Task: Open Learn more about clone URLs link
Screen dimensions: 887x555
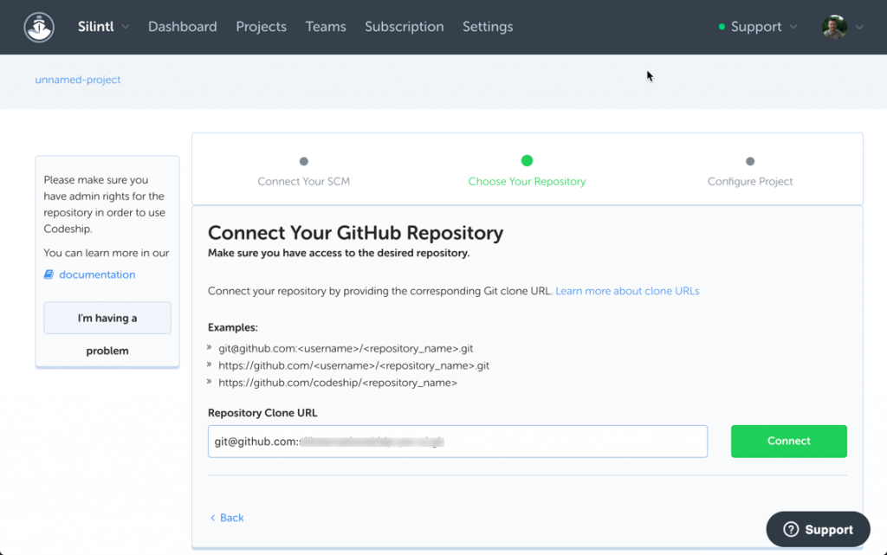Action: [x=627, y=291]
